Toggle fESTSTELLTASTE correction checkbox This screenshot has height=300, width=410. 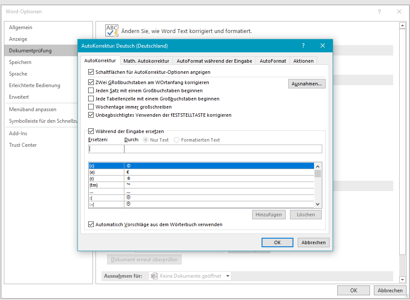[91, 115]
